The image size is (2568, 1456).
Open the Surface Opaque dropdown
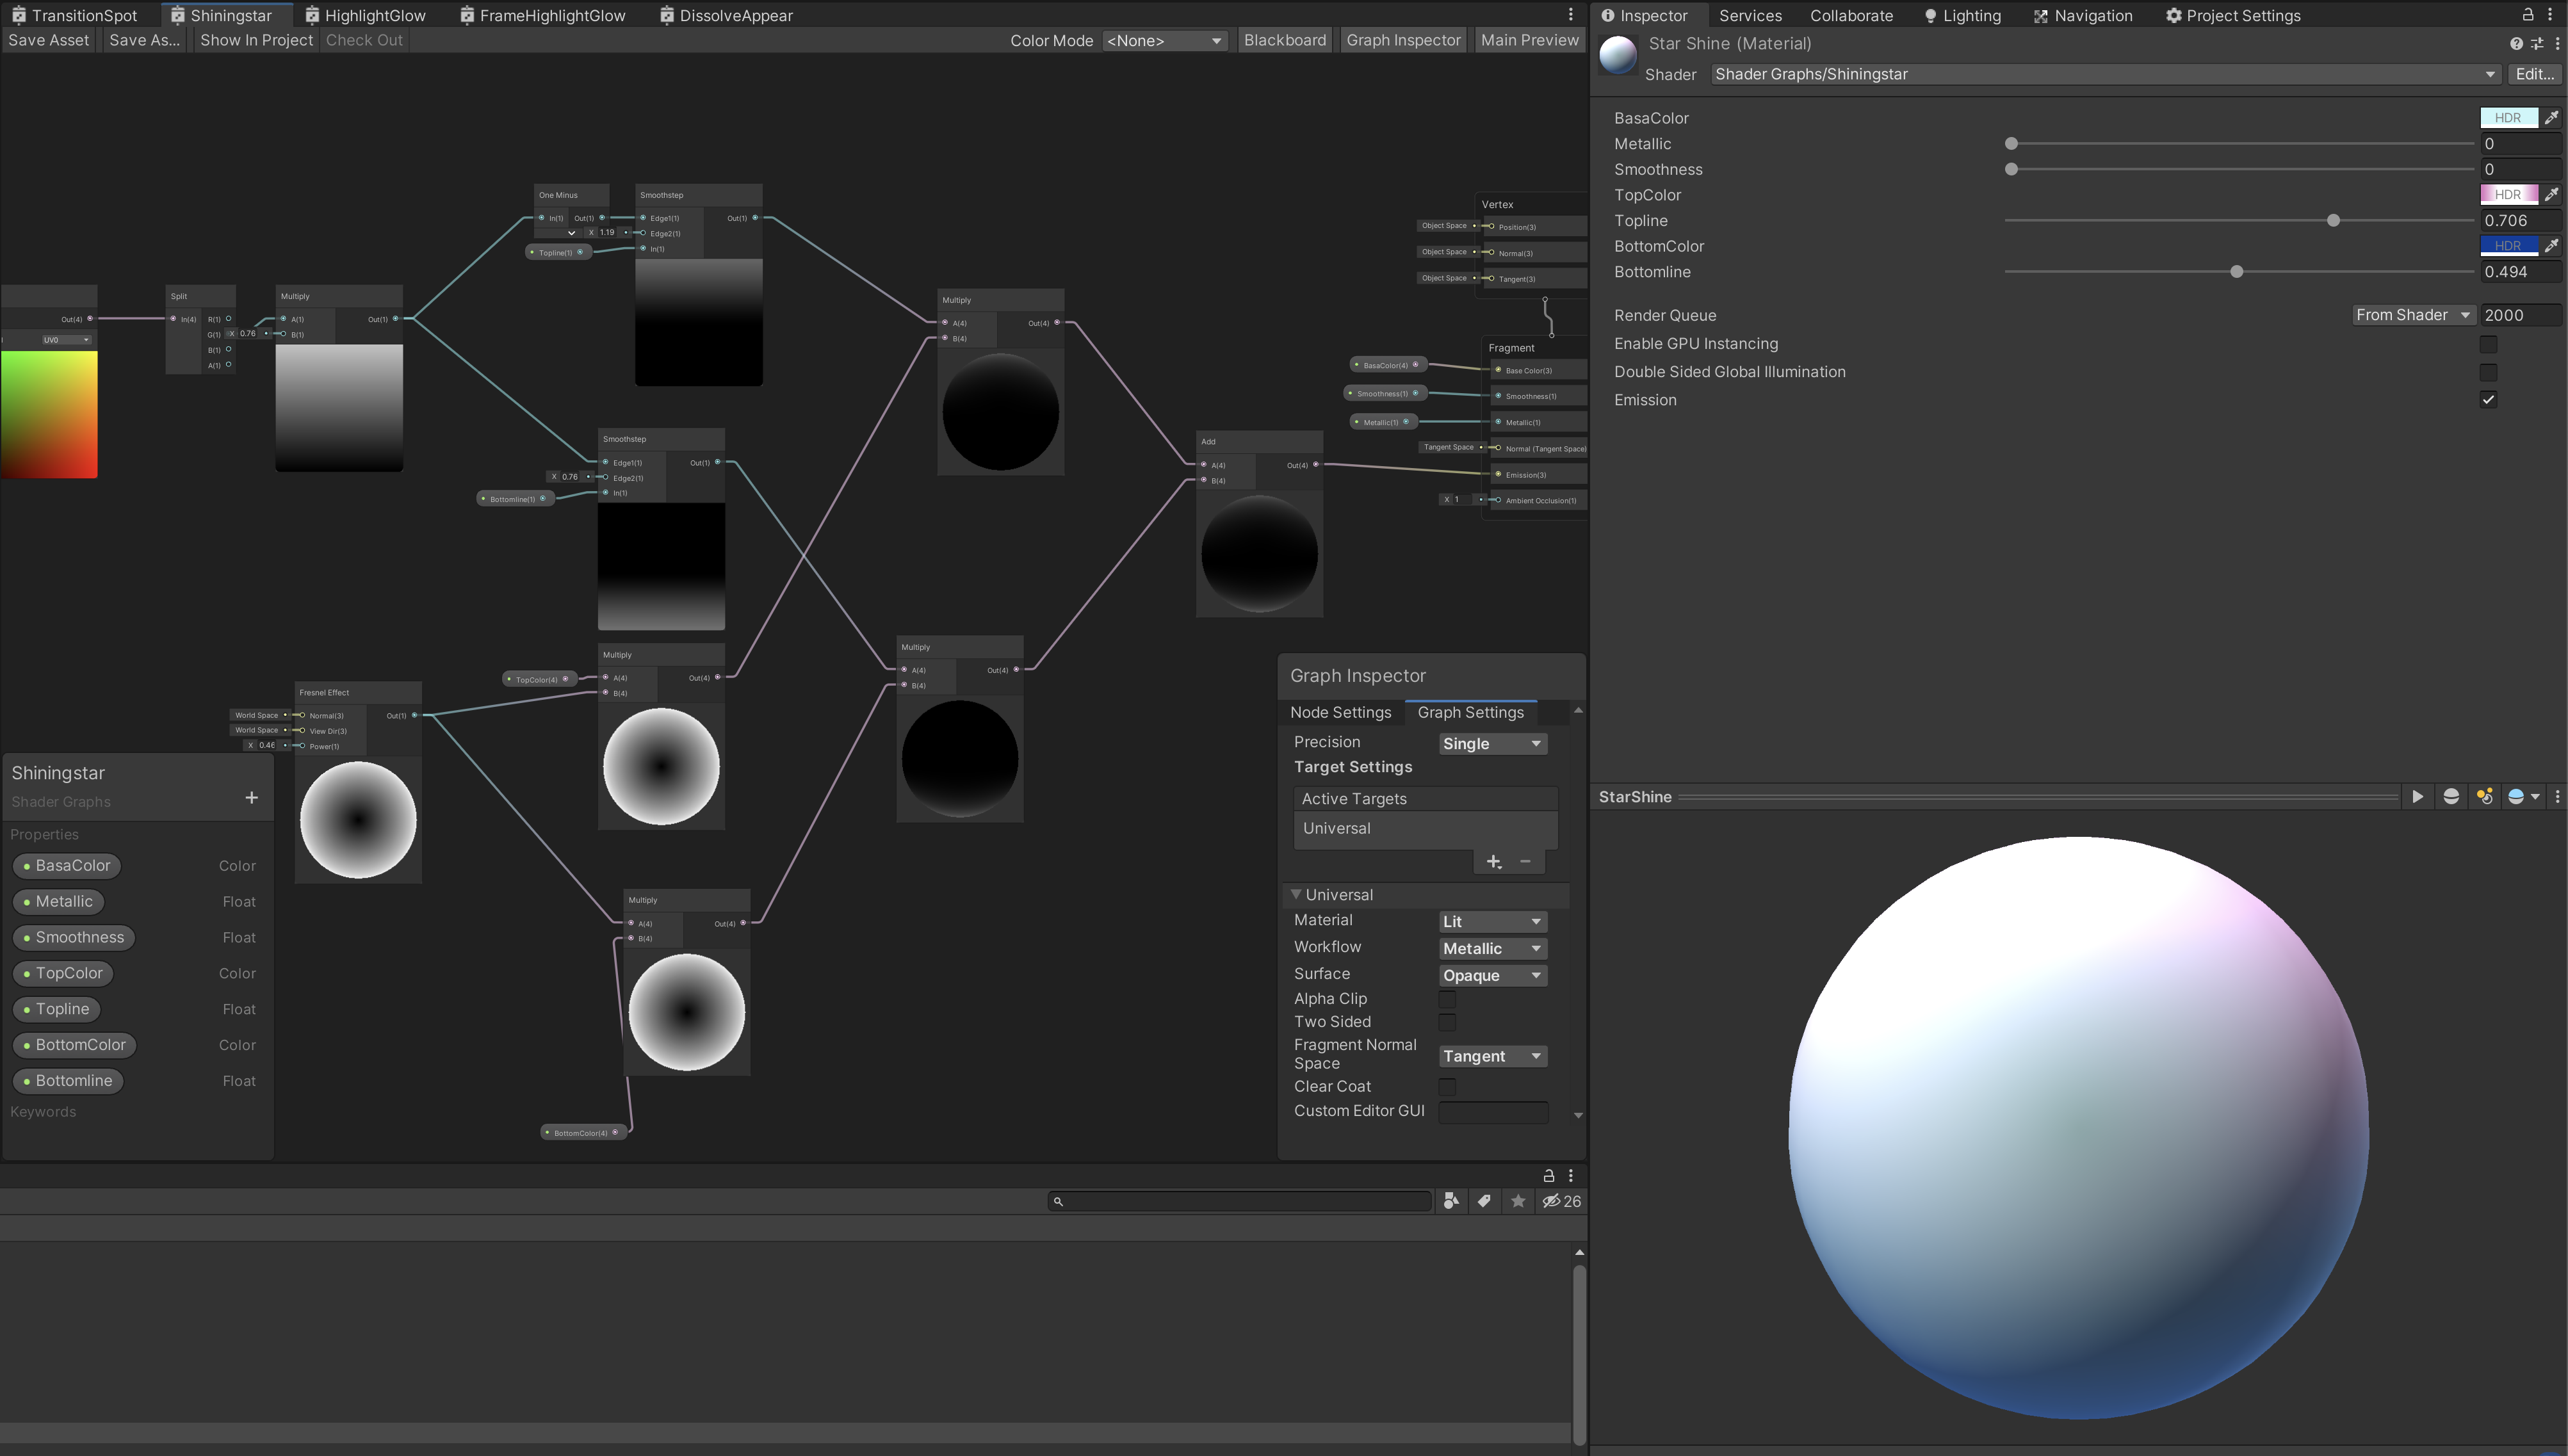[x=1492, y=976]
